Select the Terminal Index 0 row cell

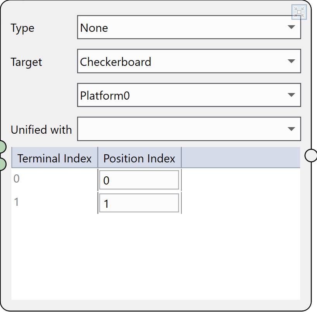54,179
